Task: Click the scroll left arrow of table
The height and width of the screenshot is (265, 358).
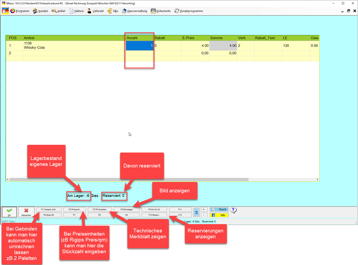Action: (x=8, y=180)
